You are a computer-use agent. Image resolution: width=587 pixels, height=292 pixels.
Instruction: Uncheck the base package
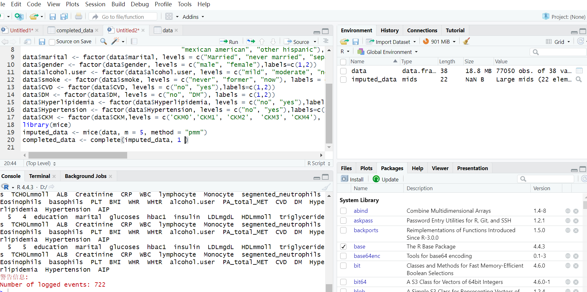(x=343, y=247)
